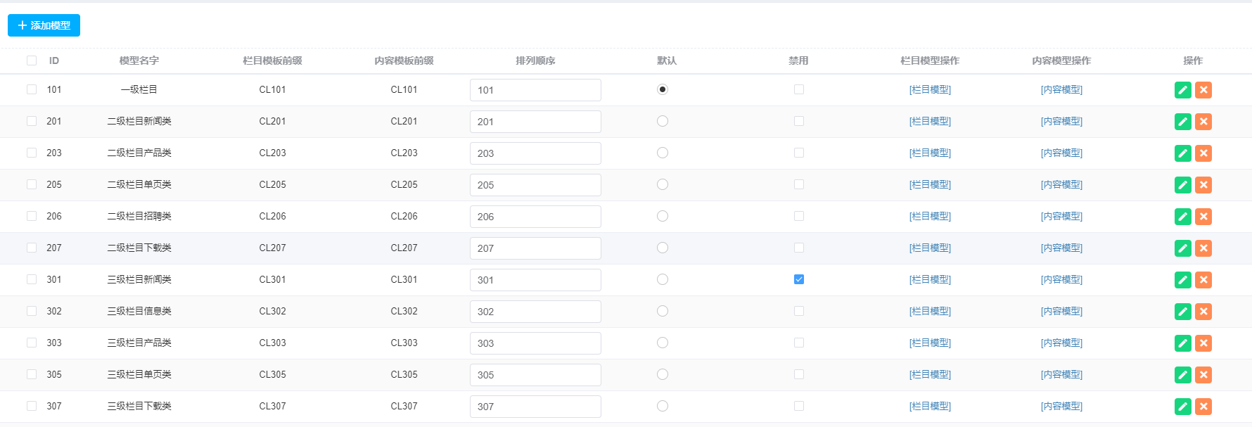Select the default radio for row 201
This screenshot has height=427, width=1252.
pos(663,121)
